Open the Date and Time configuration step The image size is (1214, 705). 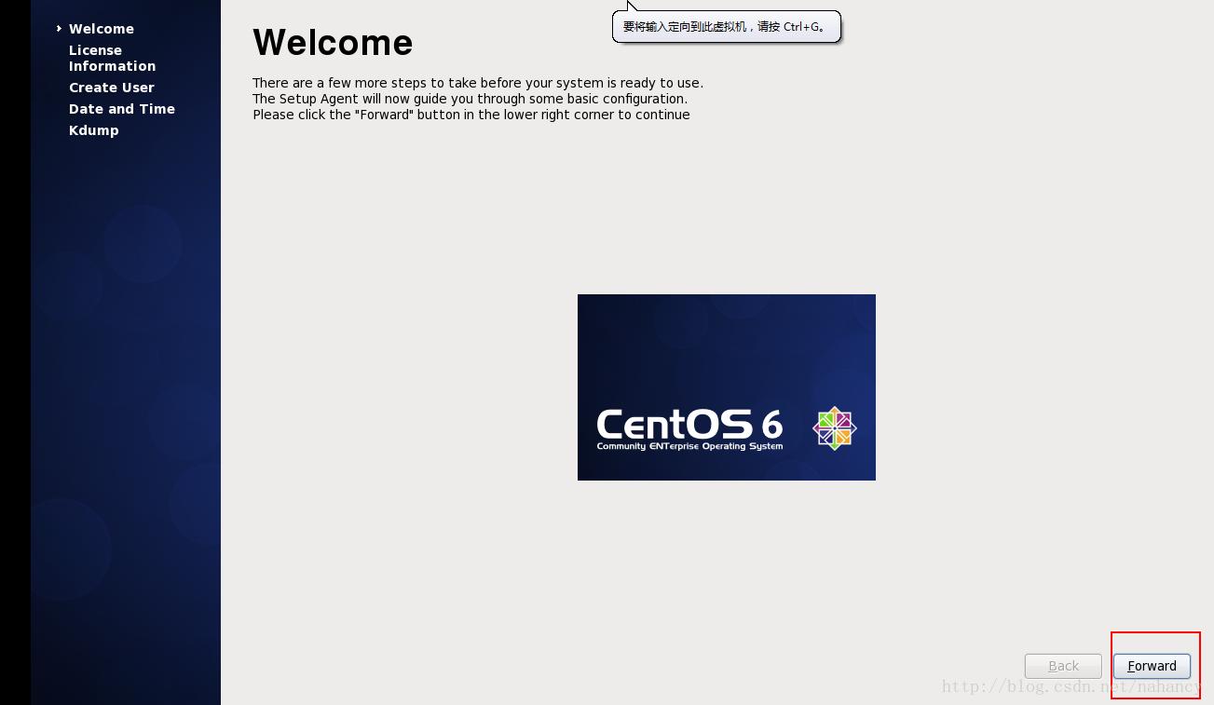[122, 109]
